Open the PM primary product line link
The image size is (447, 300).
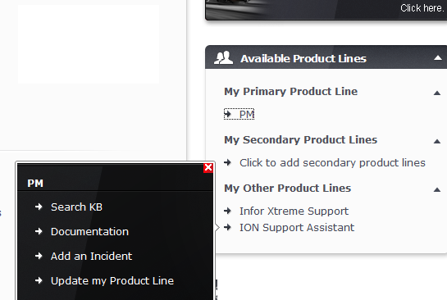[x=247, y=114]
